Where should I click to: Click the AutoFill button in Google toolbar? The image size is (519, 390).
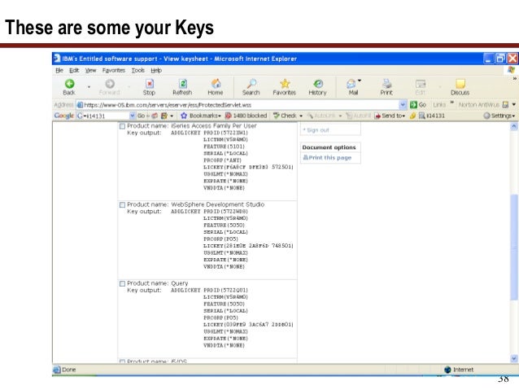pos(359,116)
